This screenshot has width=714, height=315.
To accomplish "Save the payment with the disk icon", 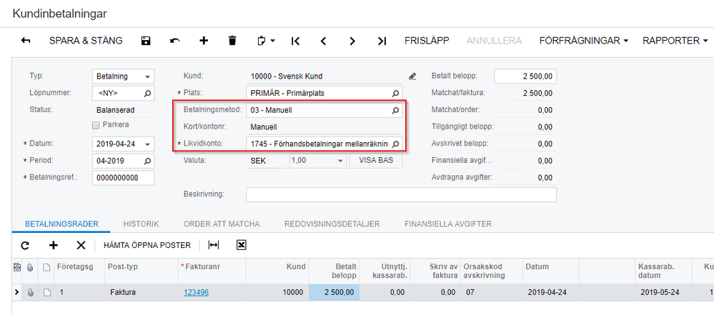I will click(146, 41).
